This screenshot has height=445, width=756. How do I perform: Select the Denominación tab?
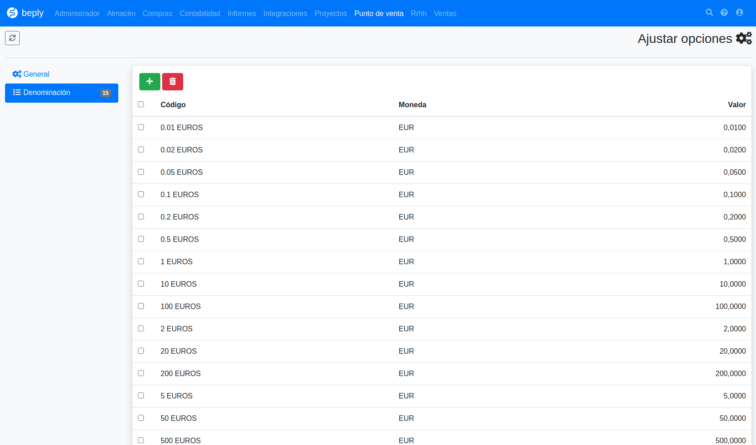click(x=62, y=93)
